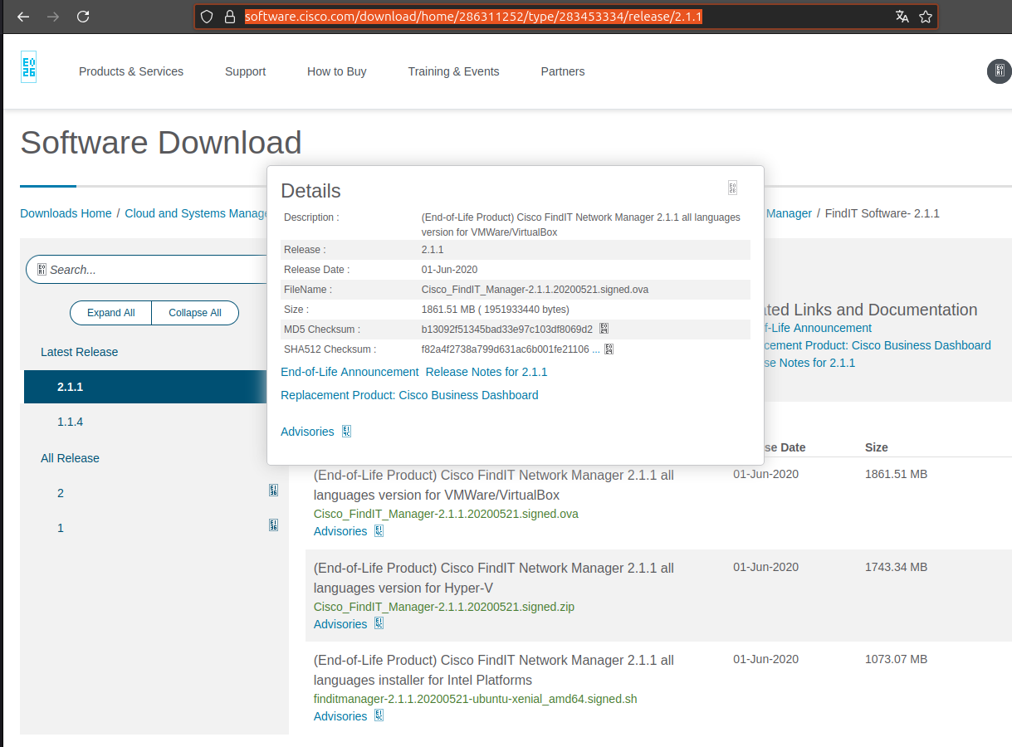Copy the SHA512 checksum using its icon

tap(609, 349)
